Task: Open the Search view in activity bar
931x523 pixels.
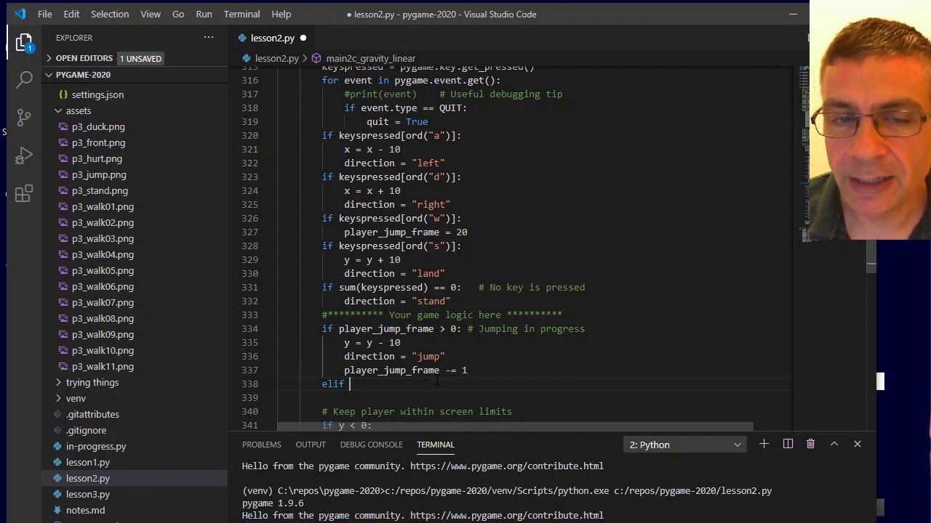Action: [x=24, y=78]
